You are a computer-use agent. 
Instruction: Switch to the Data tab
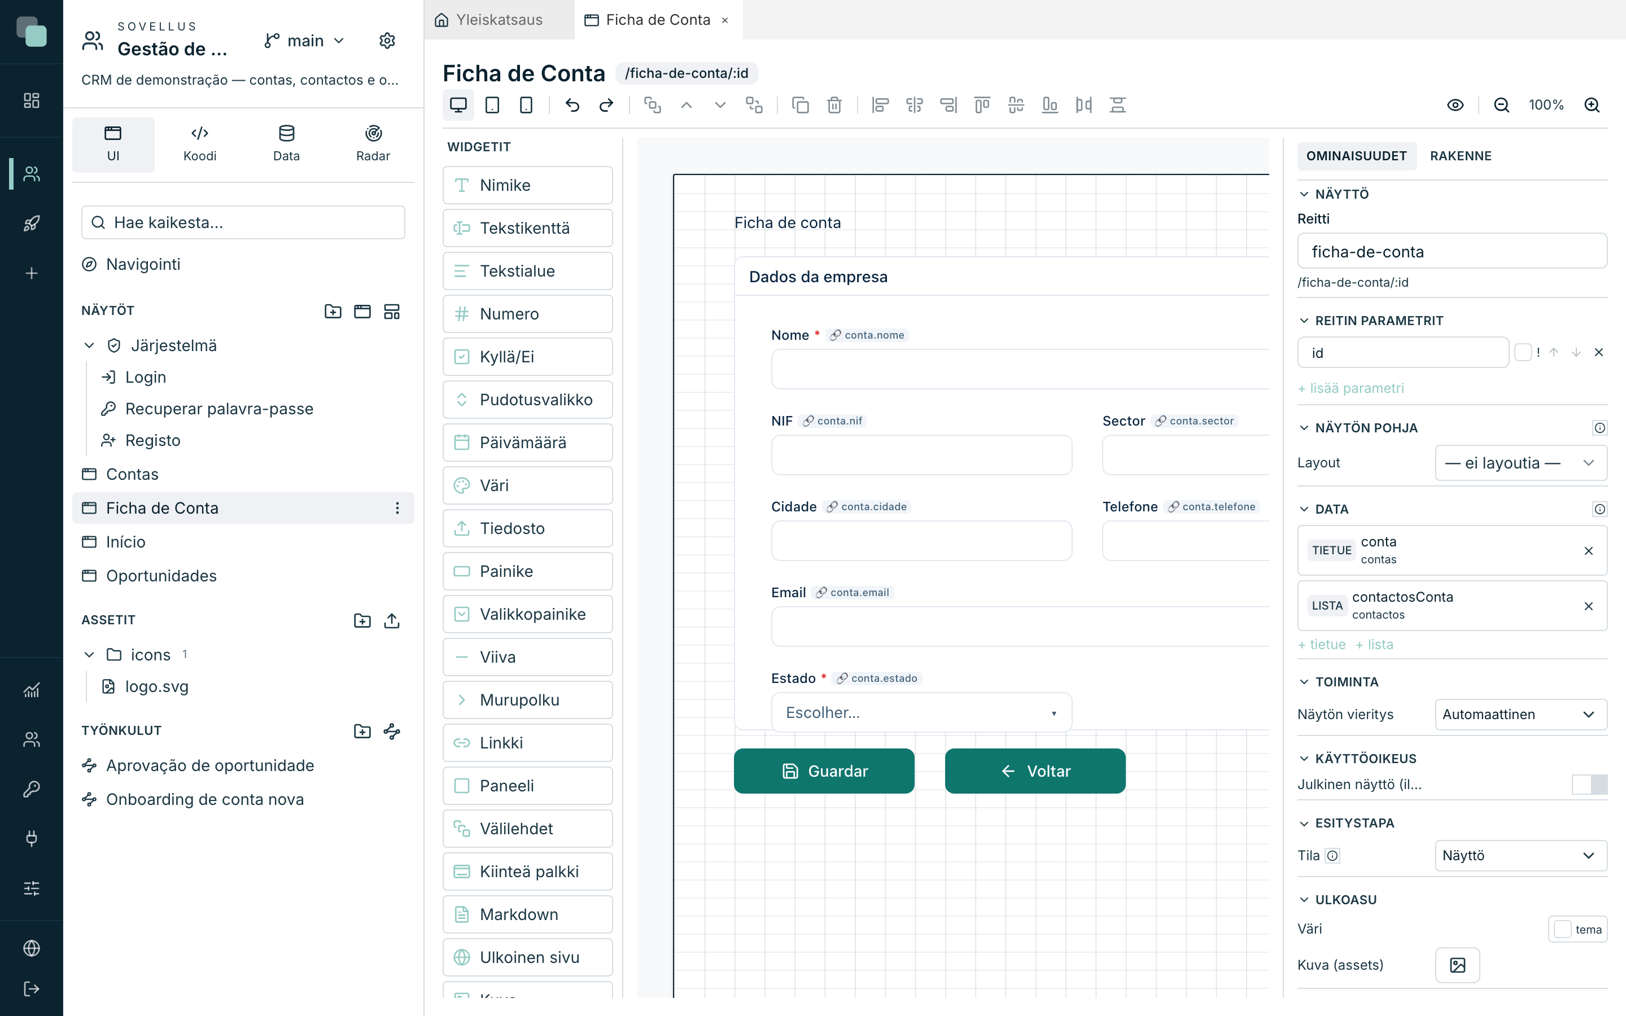tap(286, 144)
